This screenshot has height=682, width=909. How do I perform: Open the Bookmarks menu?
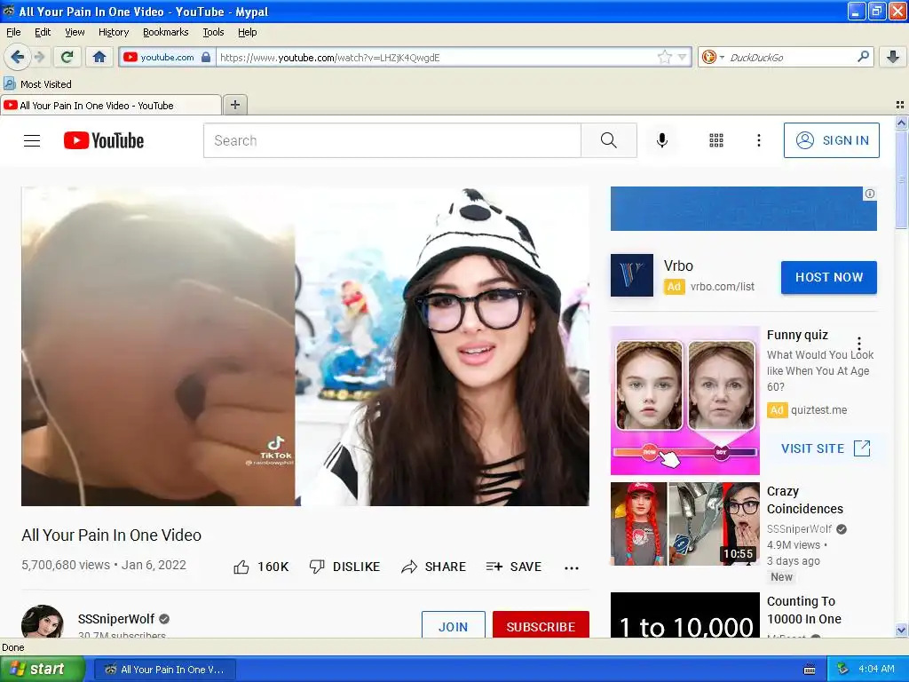click(165, 32)
